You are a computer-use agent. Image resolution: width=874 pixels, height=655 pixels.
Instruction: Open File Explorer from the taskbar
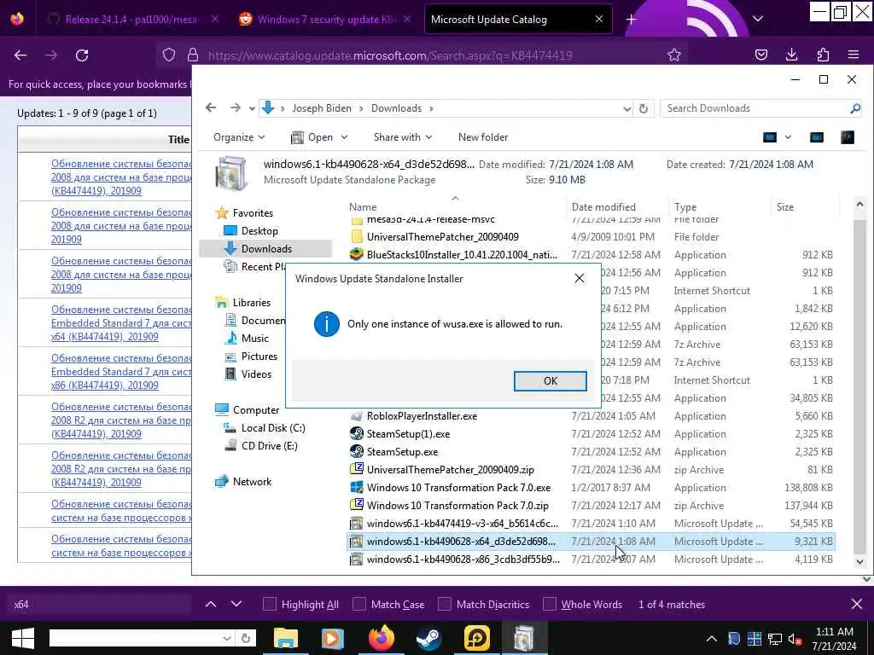(x=286, y=638)
